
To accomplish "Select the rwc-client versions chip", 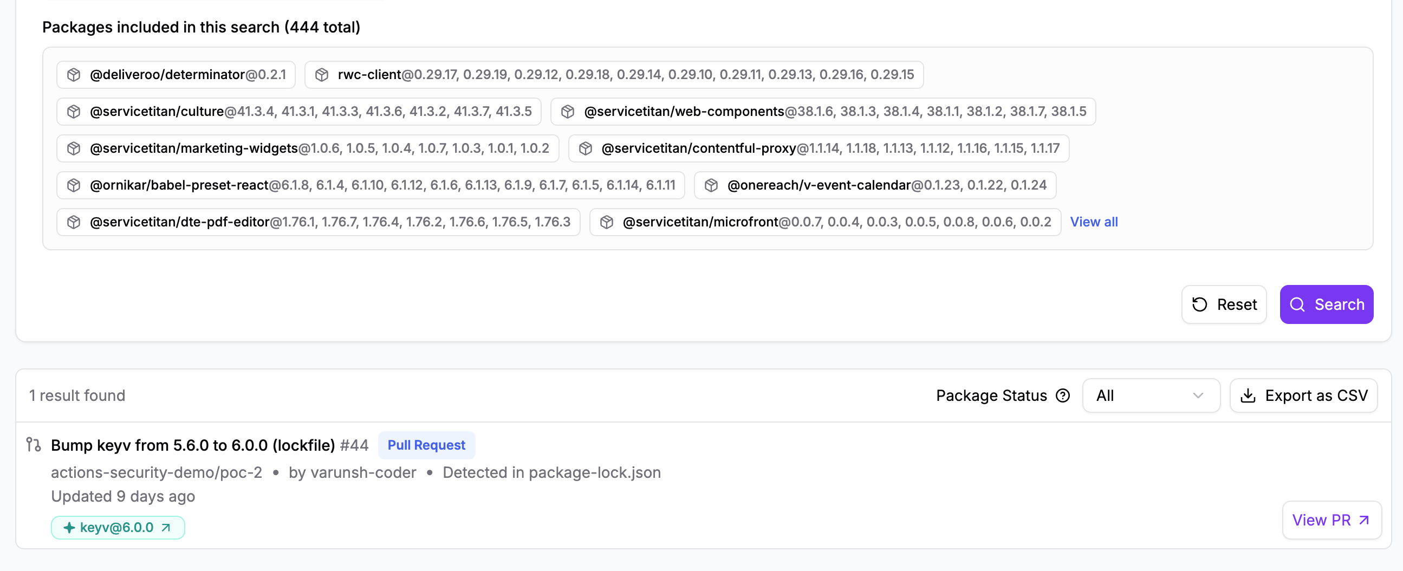I will tap(614, 75).
